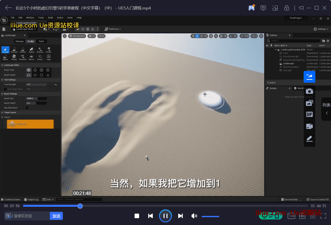331x225 pixels.
Task: Expand the 列表 playlist side panel
Action: coord(326,109)
